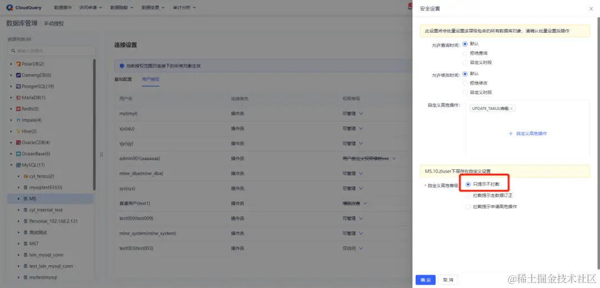600x288 pixels.
Task: Click the panel resize drag handle icon
Action: (x=102, y=154)
